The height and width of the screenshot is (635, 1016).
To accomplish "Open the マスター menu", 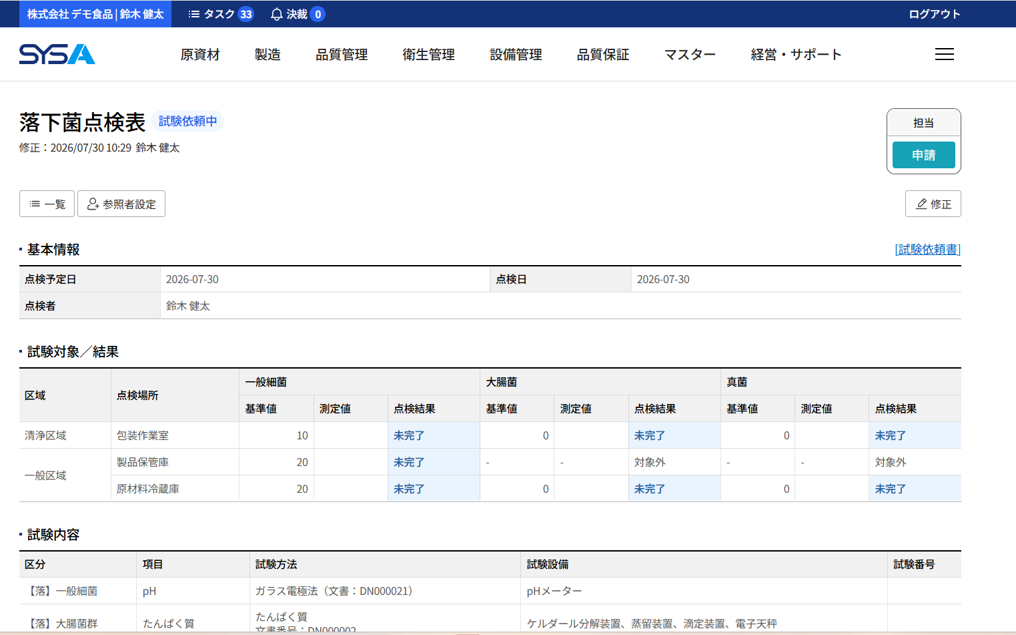I will coord(690,55).
